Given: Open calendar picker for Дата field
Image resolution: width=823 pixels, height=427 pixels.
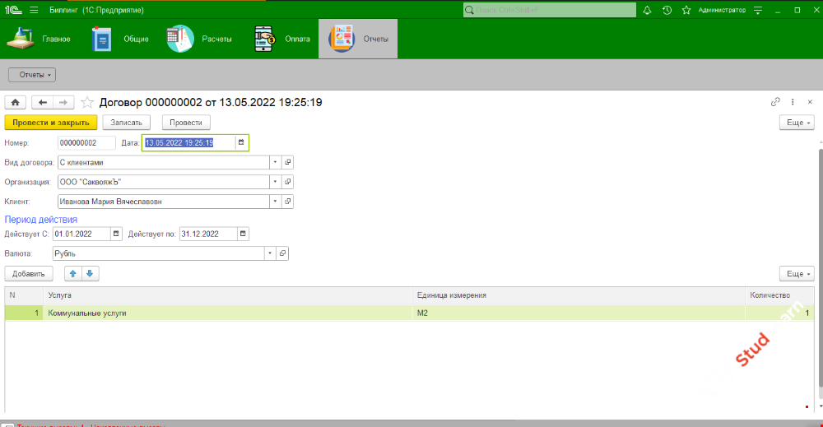Looking at the screenshot, I should [241, 142].
